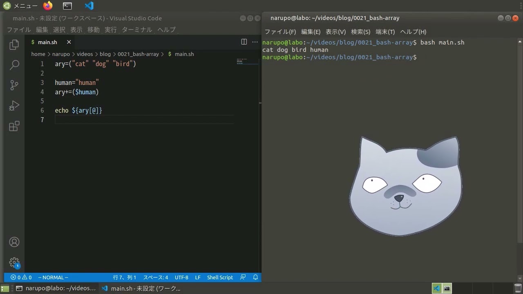Screen dimensions: 523x294
Task: Open the Manage gear icon
Action: (x=14, y=262)
